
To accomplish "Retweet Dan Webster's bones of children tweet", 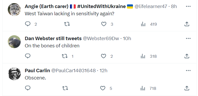I will (65, 56).
